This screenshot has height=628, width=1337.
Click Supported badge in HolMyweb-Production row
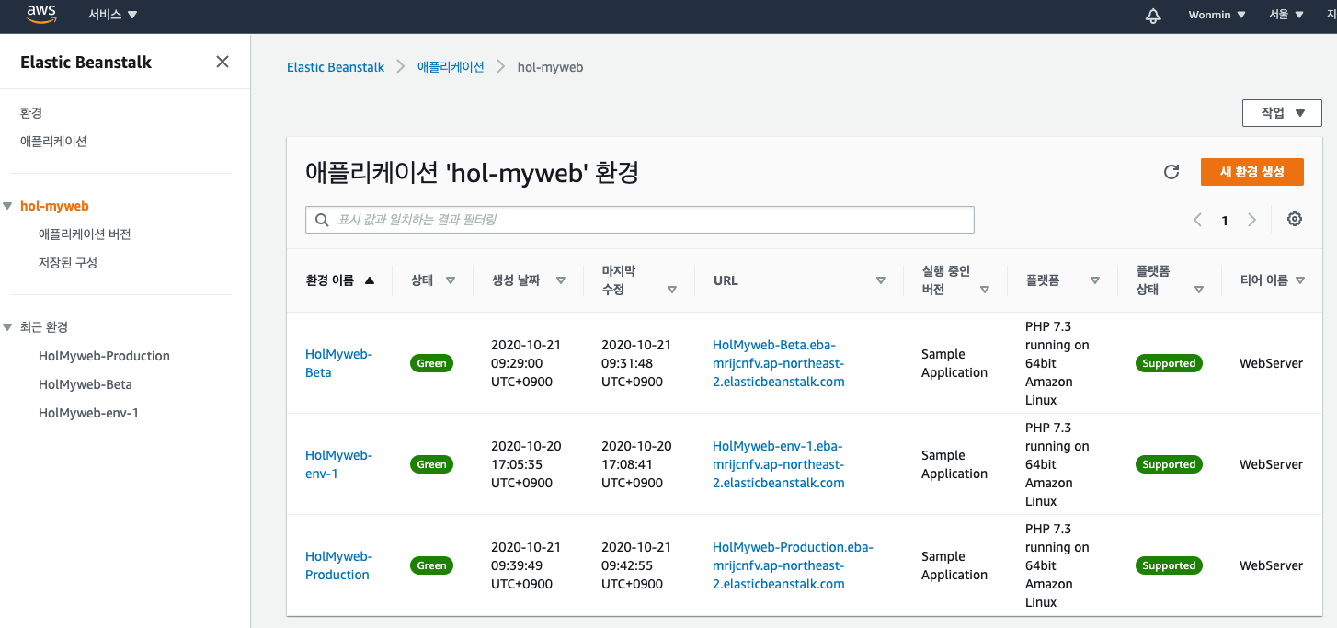coord(1169,565)
